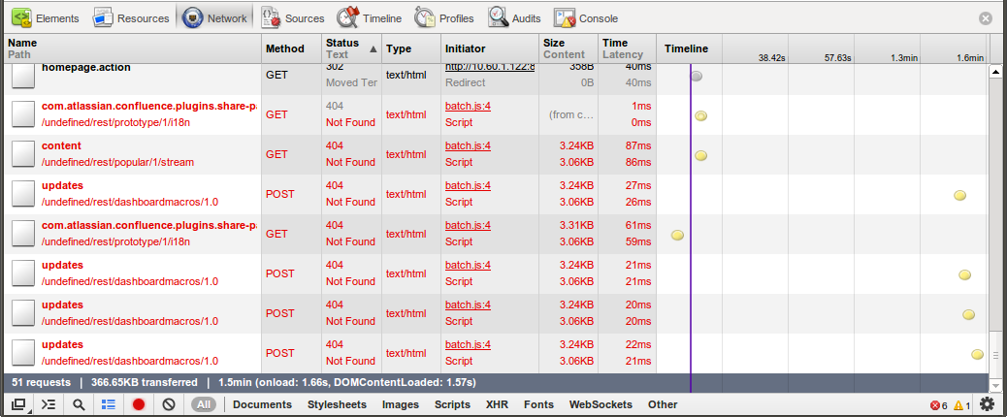Toggle the red record network log button
1007x417 pixels.
tap(139, 404)
